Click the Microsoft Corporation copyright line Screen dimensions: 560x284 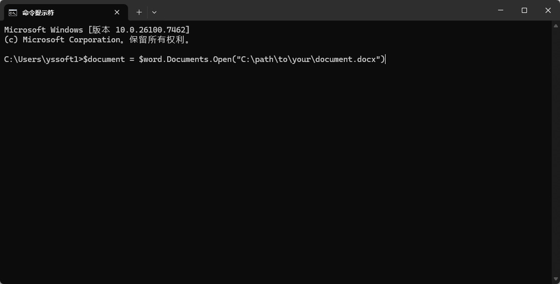[x=97, y=40]
